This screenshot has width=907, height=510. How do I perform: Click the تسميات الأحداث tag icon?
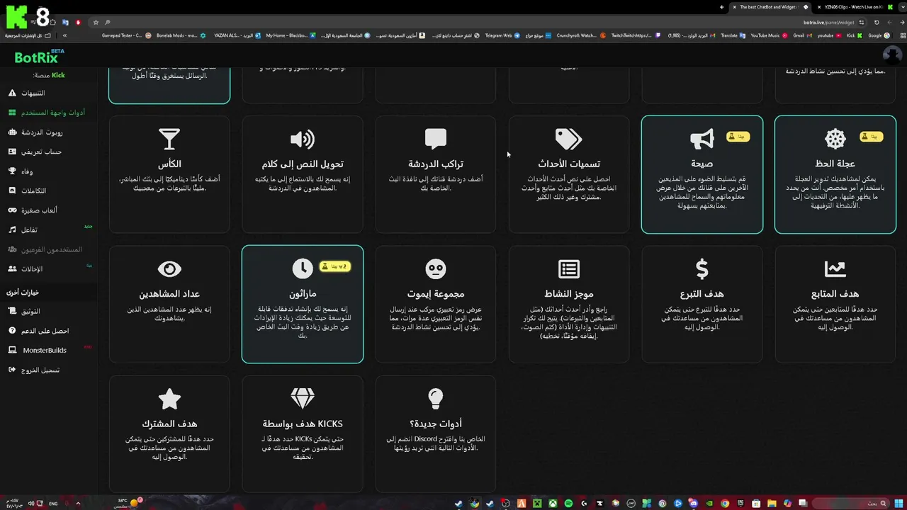tap(569, 140)
